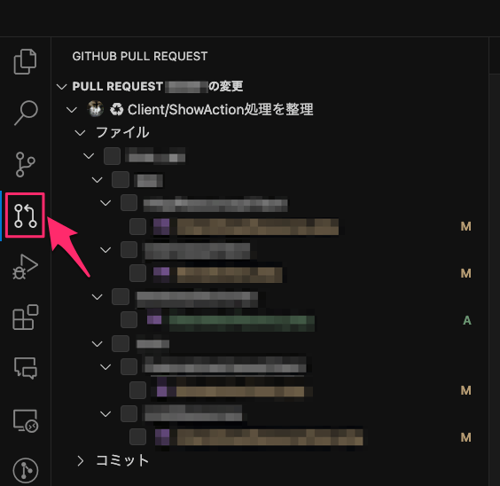Select the Client/ShowAction処理を整理 pull request entry
Viewport: 500px width, 486px height.
coord(220,110)
